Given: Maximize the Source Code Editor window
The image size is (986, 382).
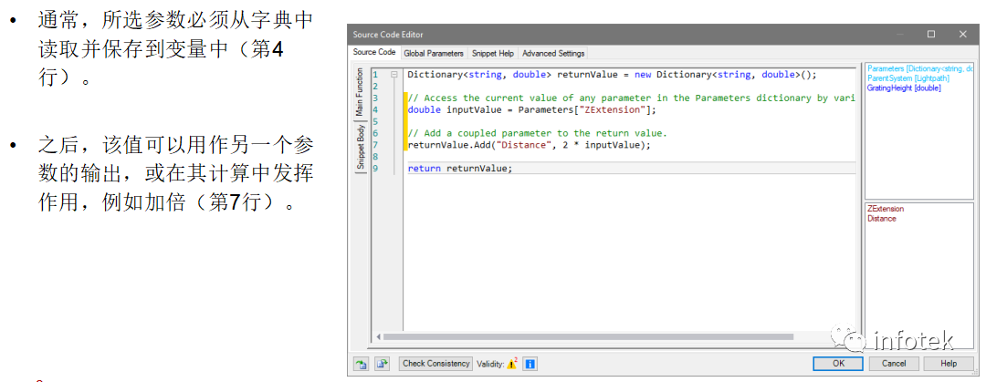Looking at the screenshot, I should point(931,35).
